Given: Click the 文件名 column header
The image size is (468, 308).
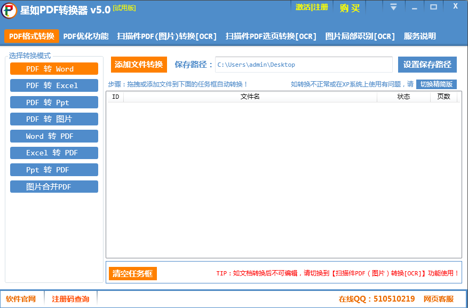Looking at the screenshot, I should 250,97.
